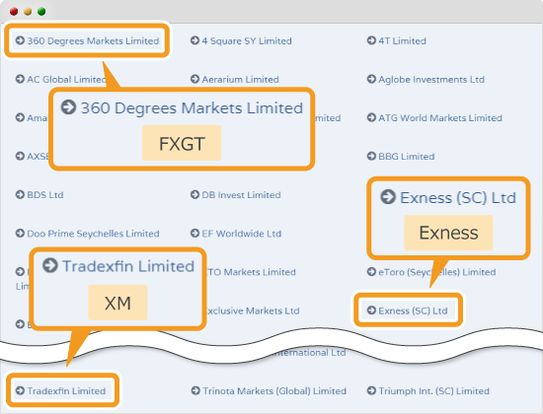The width and height of the screenshot is (543, 414).
Task: Click the FXGT label in callout
Action: [182, 143]
